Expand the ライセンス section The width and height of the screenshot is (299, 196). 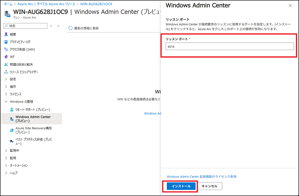tap(6, 94)
